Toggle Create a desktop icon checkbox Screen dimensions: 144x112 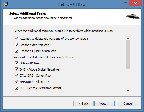[16, 45]
